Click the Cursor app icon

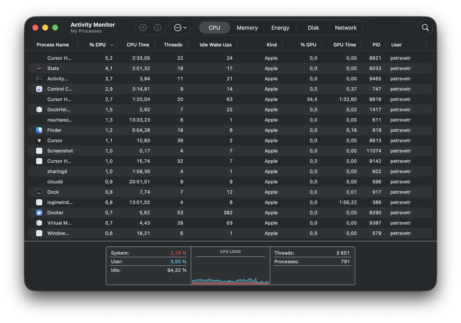39,141
